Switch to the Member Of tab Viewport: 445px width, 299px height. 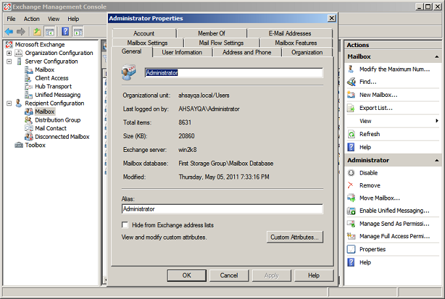(212, 33)
